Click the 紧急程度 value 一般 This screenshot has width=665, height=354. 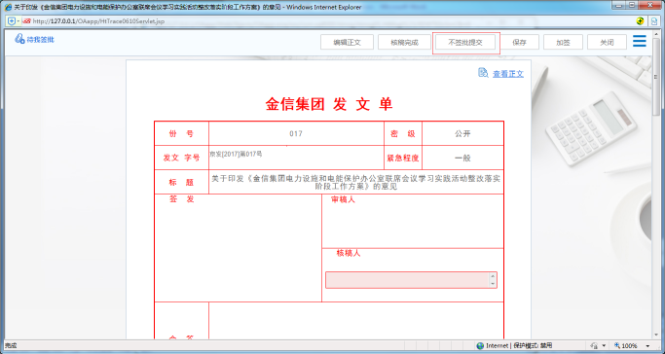pyautogui.click(x=462, y=158)
